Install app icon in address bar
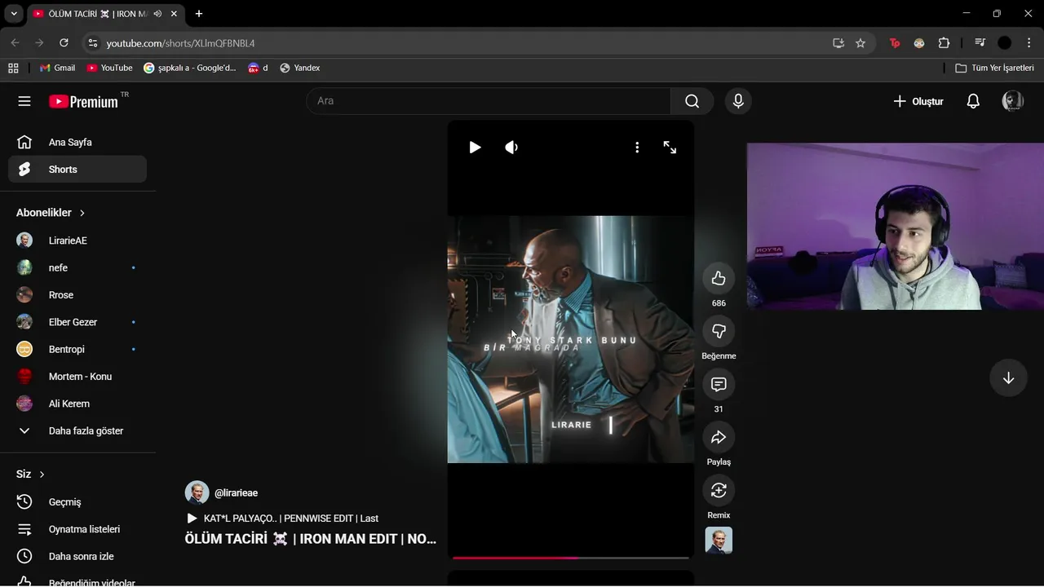This screenshot has height=587, width=1044. (x=838, y=43)
